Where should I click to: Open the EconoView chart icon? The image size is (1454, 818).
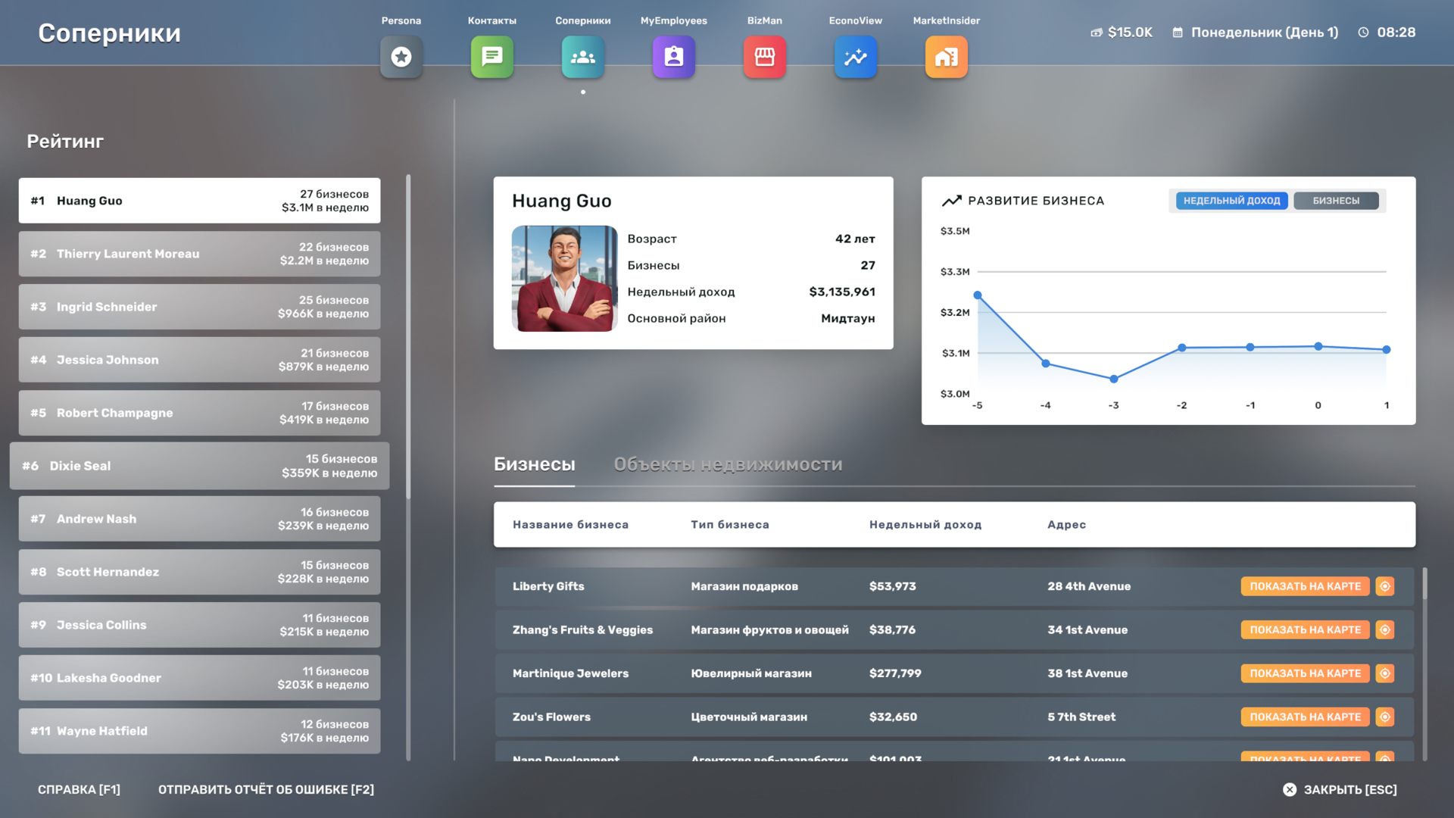[856, 57]
